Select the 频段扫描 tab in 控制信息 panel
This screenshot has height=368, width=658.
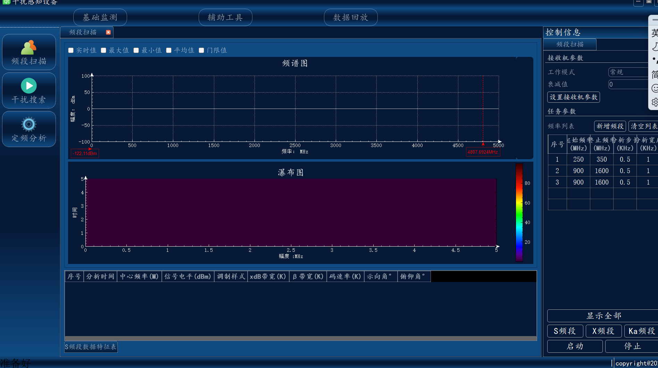(x=570, y=44)
